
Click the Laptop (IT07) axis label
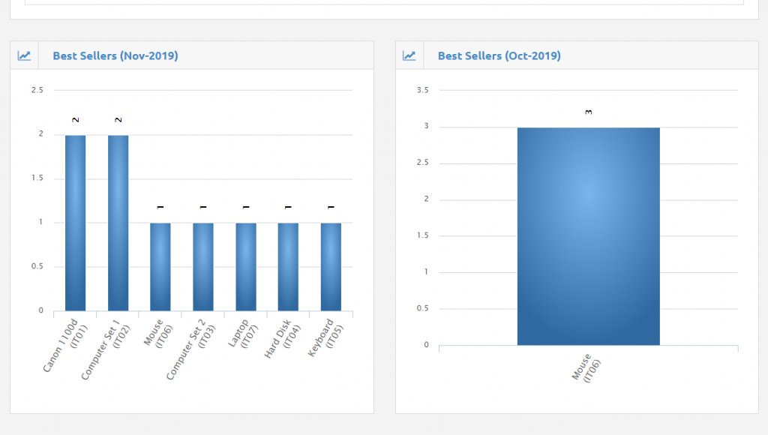click(x=243, y=334)
